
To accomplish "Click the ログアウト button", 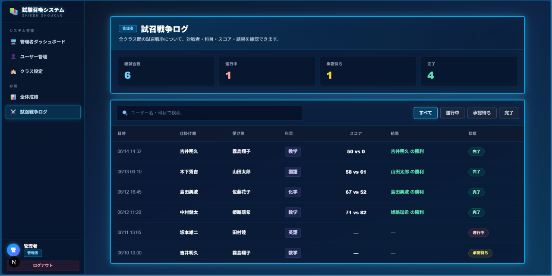I will point(43,266).
